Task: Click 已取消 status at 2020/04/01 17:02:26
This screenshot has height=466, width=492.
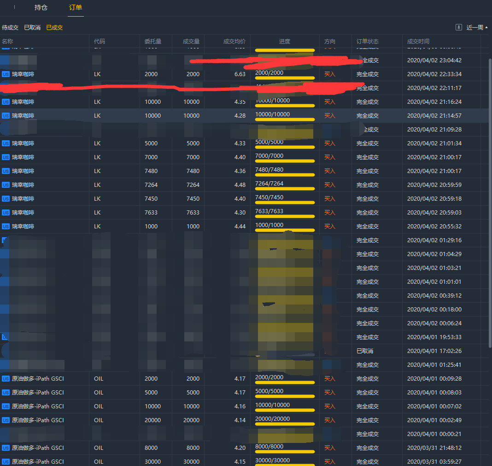Action: coord(364,351)
